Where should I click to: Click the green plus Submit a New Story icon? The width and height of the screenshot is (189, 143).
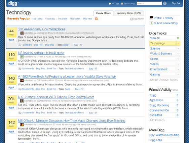[151, 23]
